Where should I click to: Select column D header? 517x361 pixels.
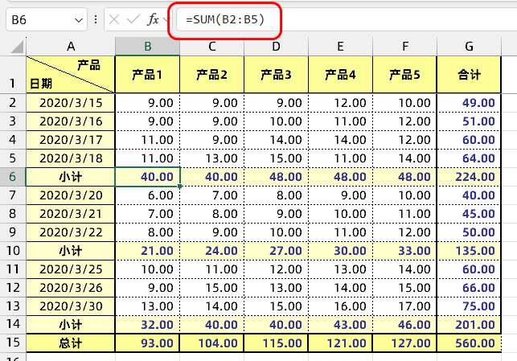(x=276, y=47)
